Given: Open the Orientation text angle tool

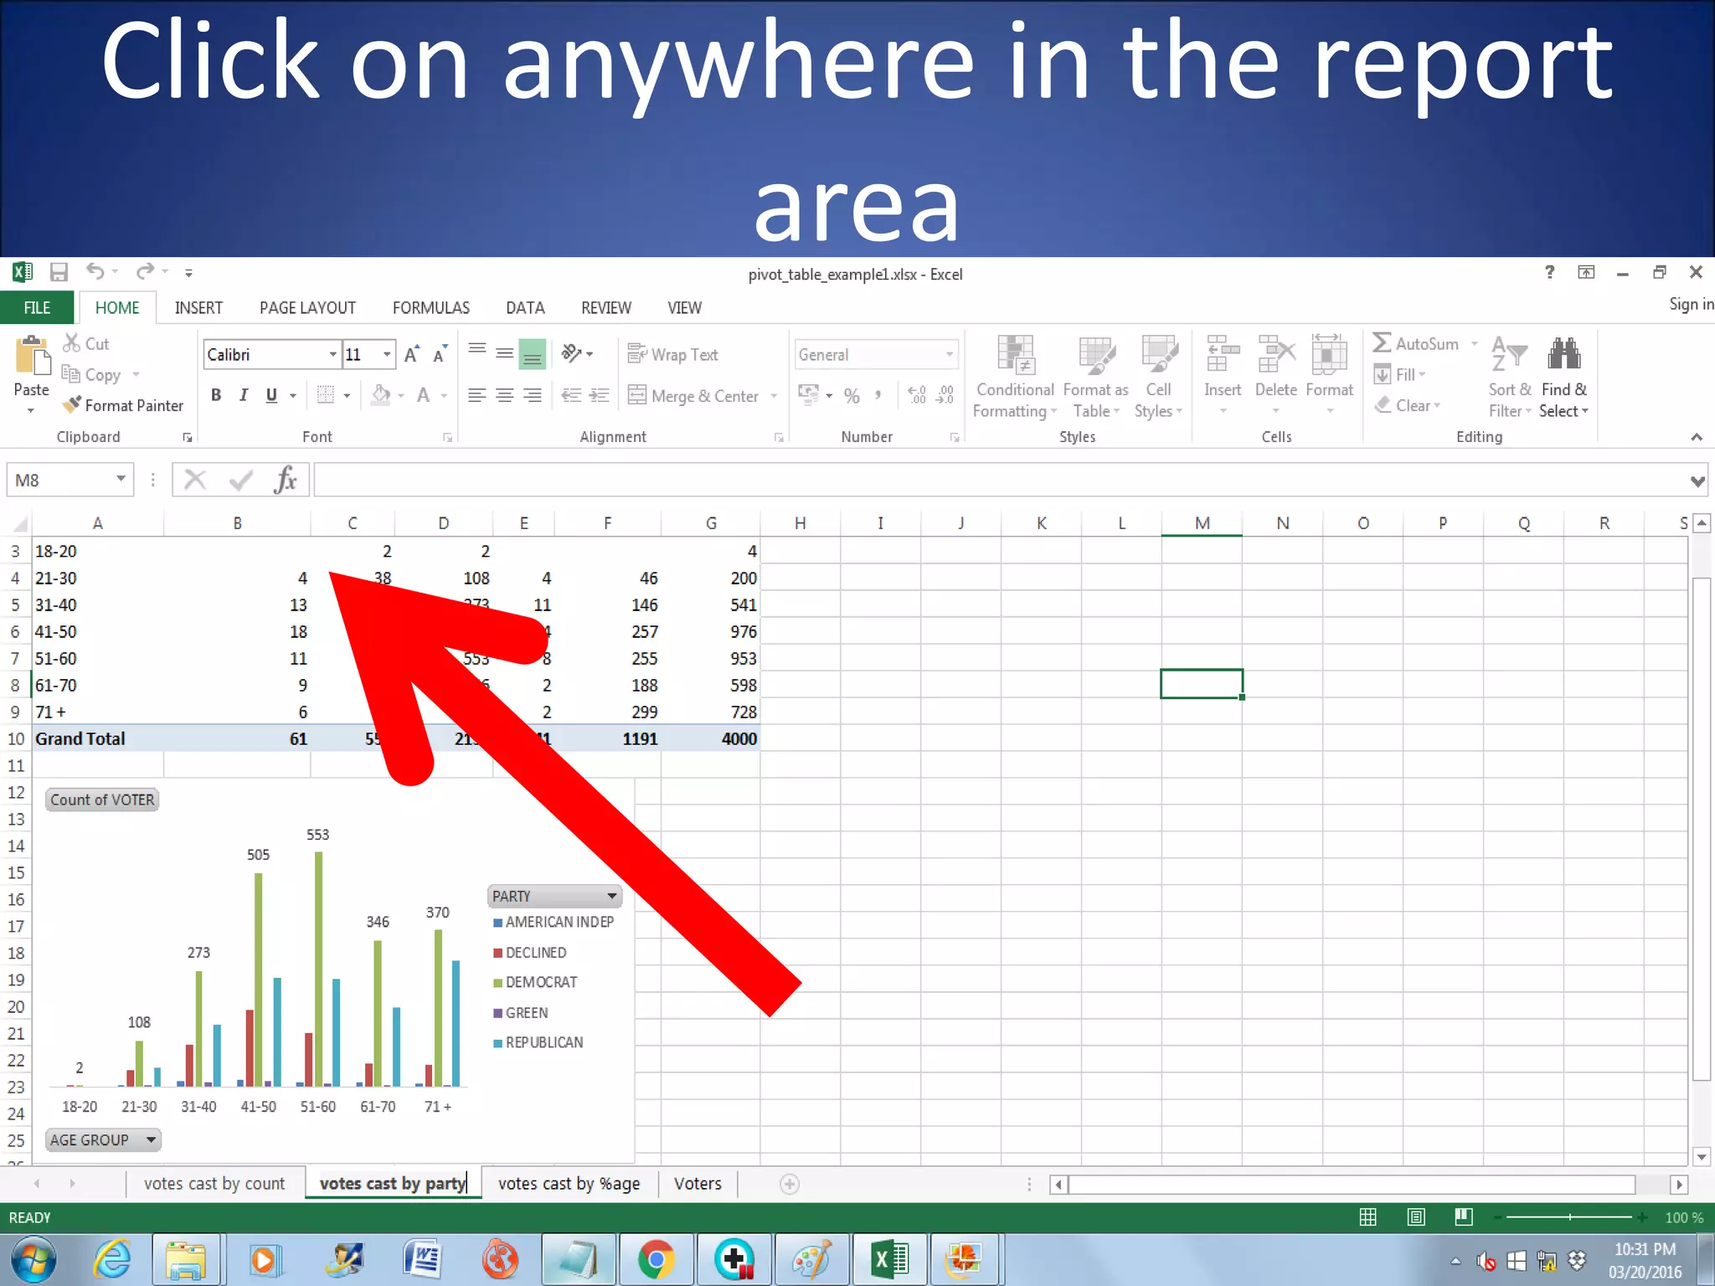Looking at the screenshot, I should (577, 353).
